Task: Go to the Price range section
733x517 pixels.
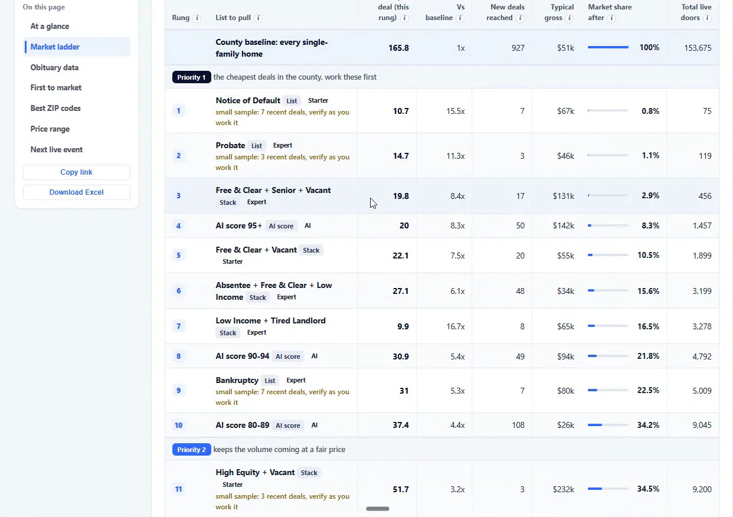Action: coord(50,129)
